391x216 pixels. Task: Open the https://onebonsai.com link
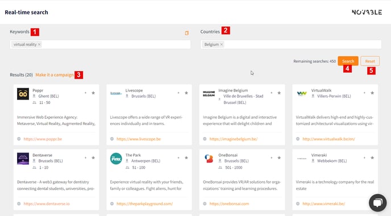[229, 203]
